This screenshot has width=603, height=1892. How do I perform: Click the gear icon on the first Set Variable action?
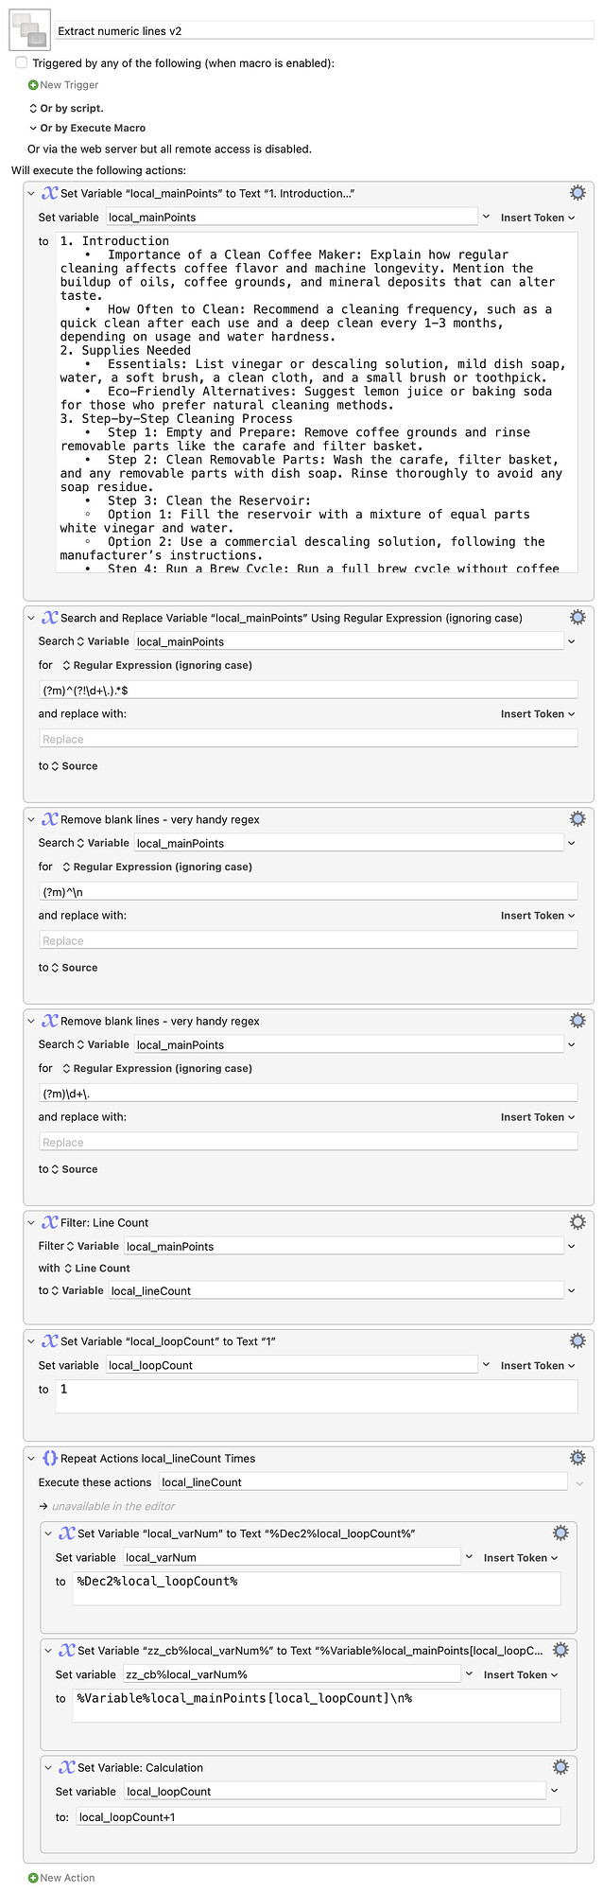pos(577,193)
